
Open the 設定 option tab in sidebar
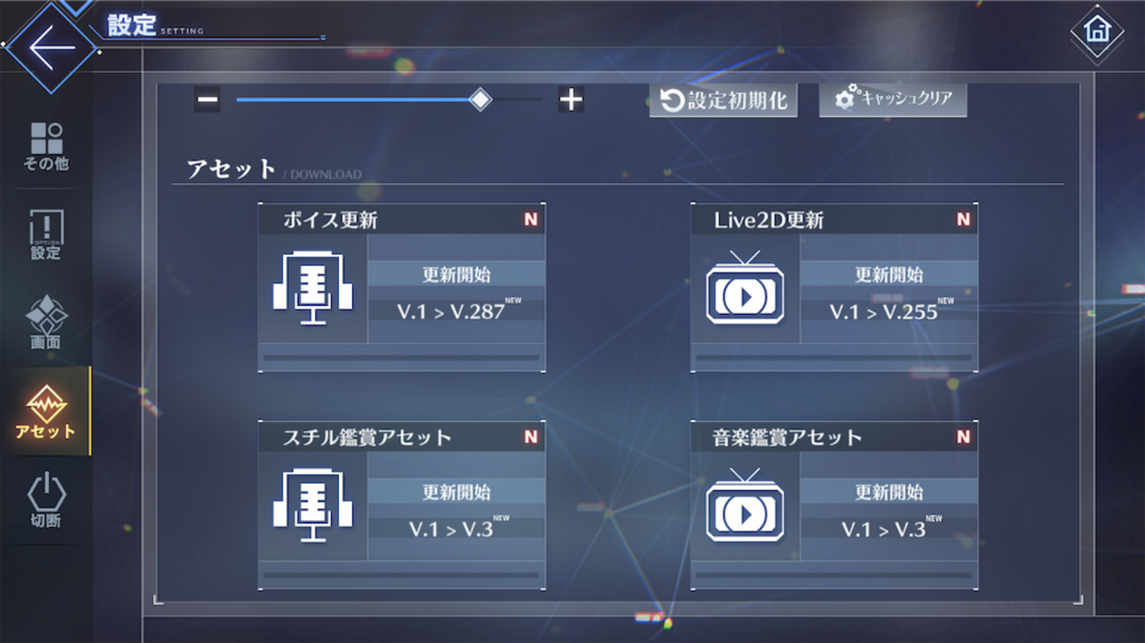coord(46,234)
